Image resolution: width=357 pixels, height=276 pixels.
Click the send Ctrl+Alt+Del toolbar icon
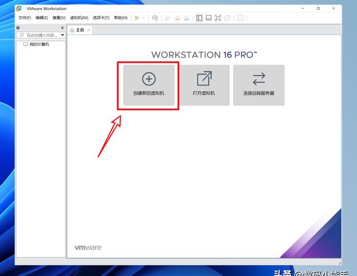[155, 18]
